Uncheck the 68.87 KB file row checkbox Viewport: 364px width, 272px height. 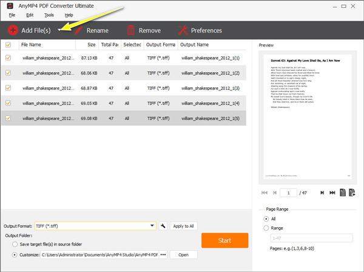(8, 88)
